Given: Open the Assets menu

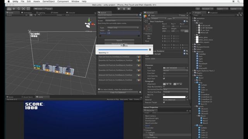Looking at the screenshot, I should pos(36,2).
